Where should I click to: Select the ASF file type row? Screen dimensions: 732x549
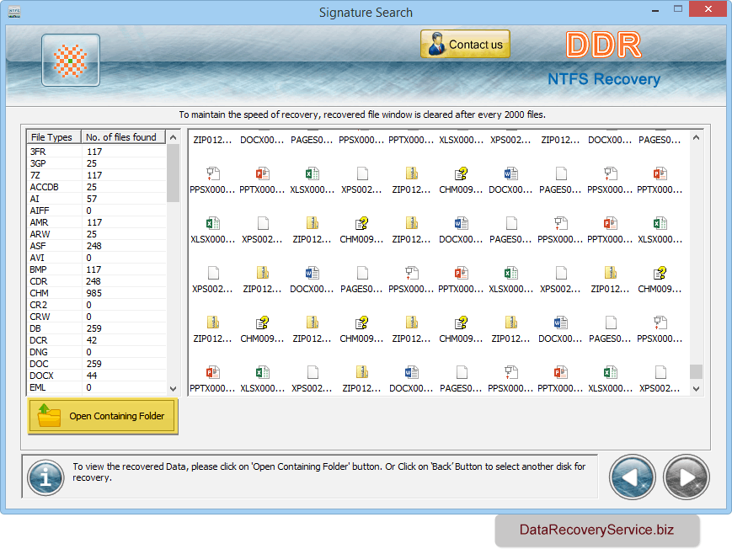tap(96, 246)
